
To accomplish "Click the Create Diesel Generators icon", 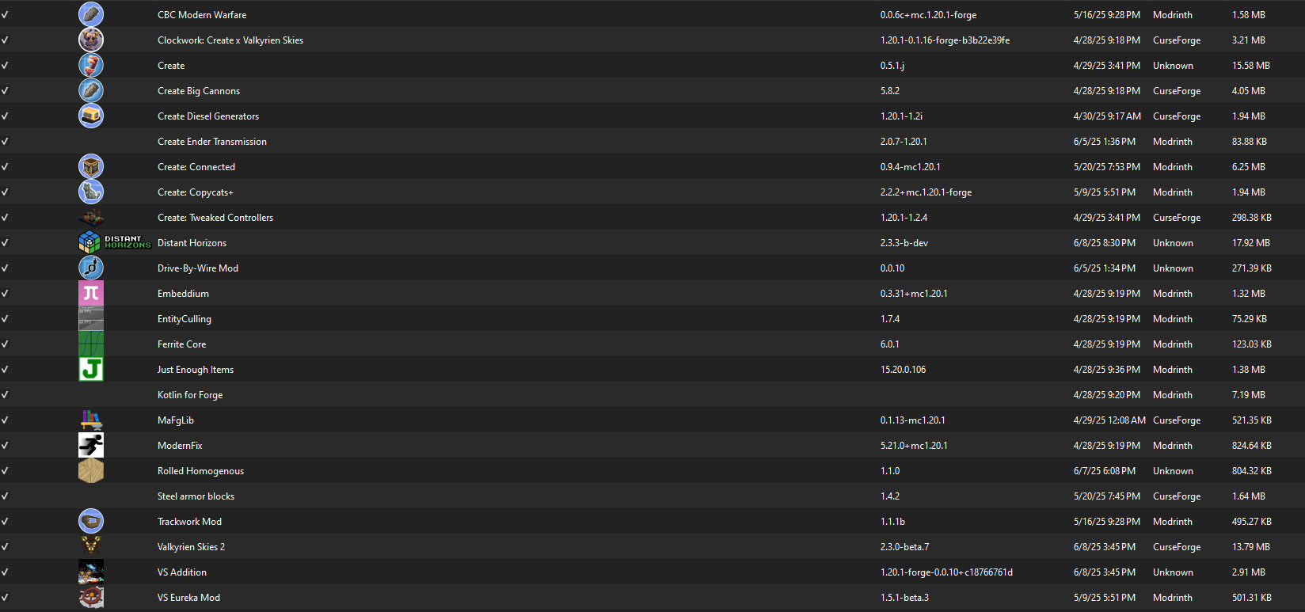I will (x=91, y=116).
